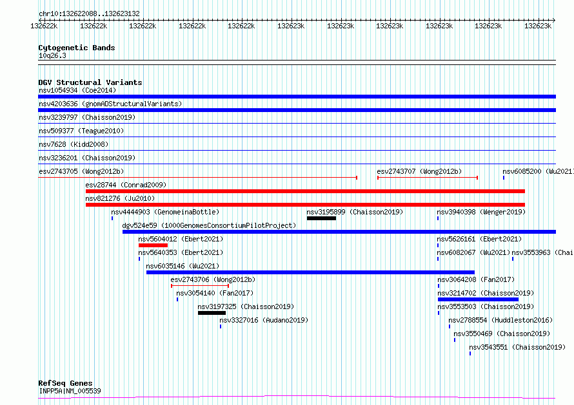Image resolution: width=574 pixels, height=405 pixels.
Task: Click the right arrow end of ruler
Action: pos(554,20)
